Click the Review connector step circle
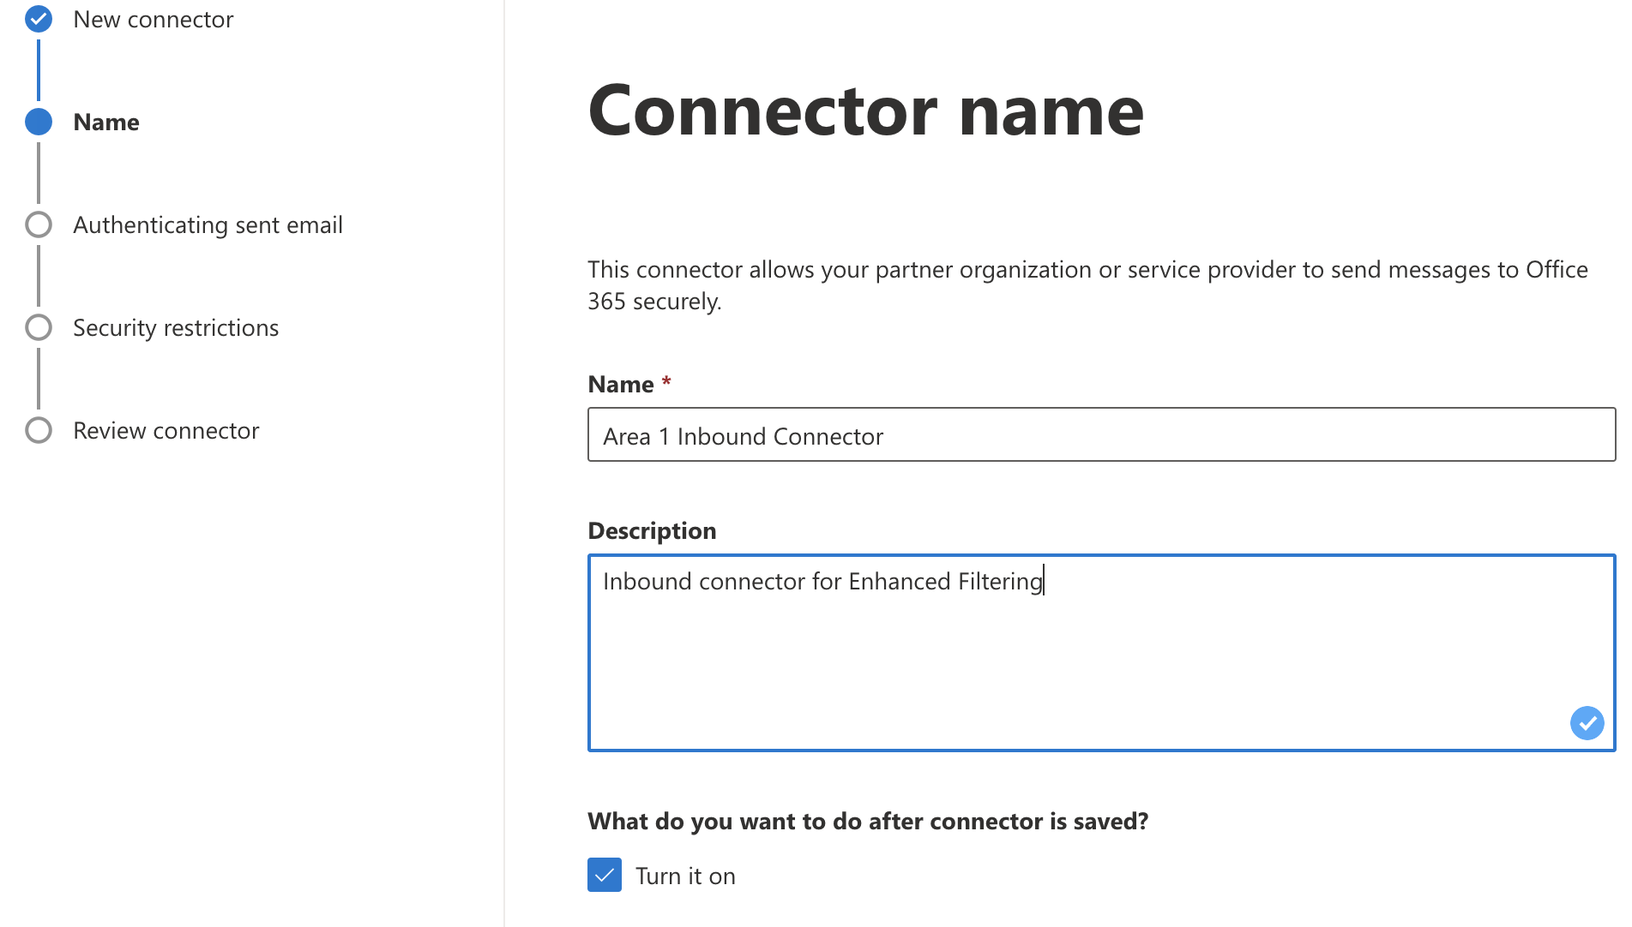The height and width of the screenshot is (927, 1632). click(39, 430)
